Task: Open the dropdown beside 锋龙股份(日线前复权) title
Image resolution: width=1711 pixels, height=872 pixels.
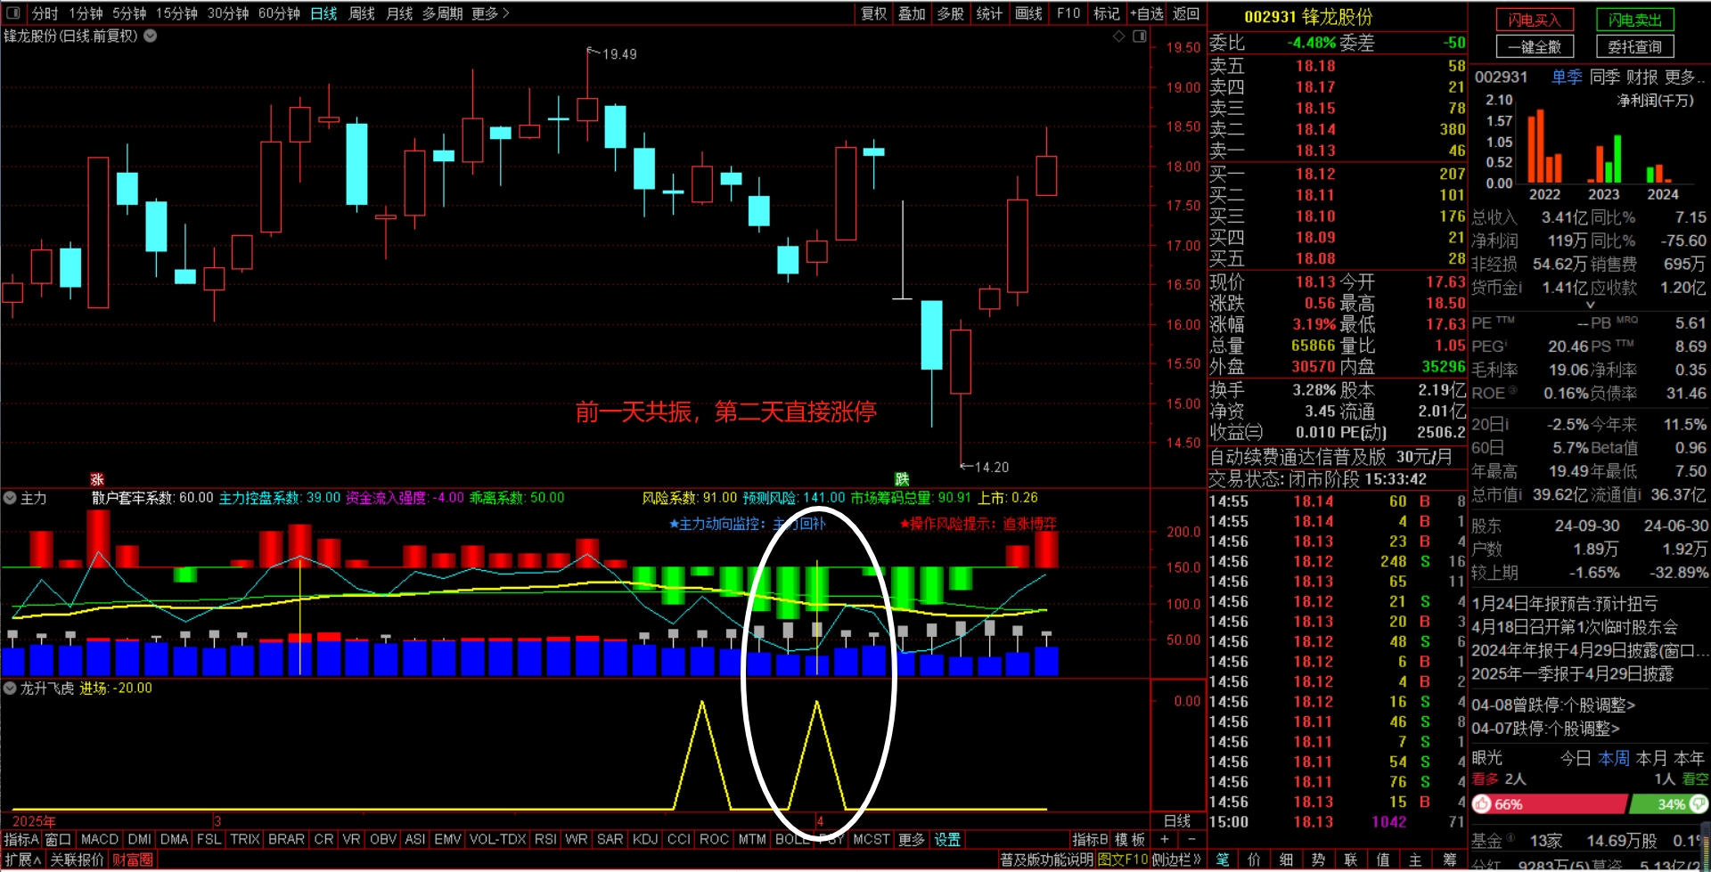Action: click(151, 37)
